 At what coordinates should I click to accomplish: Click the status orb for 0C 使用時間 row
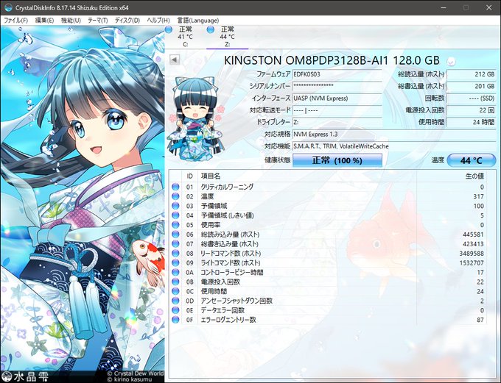(175, 291)
